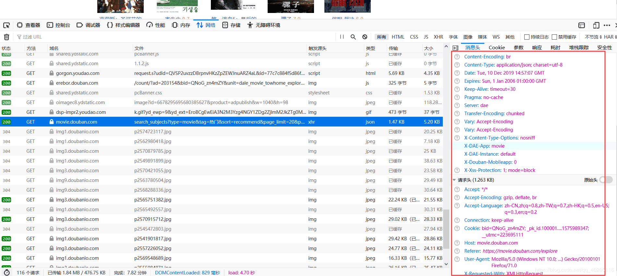Open the network search magnifier
The image size is (617, 276).
click(x=353, y=37)
